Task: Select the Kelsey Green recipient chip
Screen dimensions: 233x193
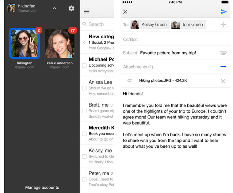Action: click(150, 25)
